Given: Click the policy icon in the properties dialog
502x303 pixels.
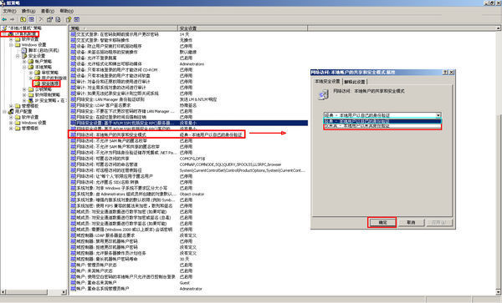Looking at the screenshot, I should pos(323,94).
